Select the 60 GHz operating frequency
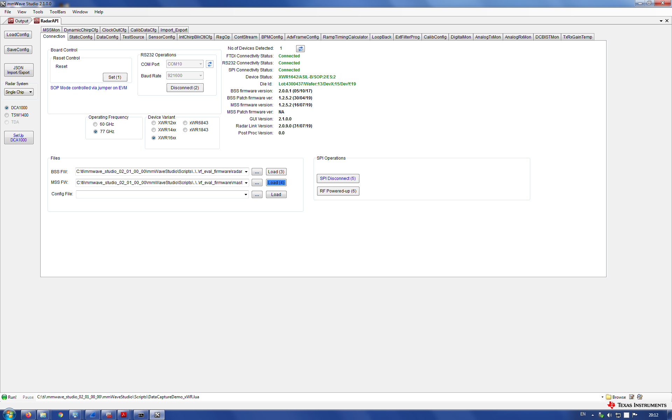The width and height of the screenshot is (672, 420). [x=95, y=124]
